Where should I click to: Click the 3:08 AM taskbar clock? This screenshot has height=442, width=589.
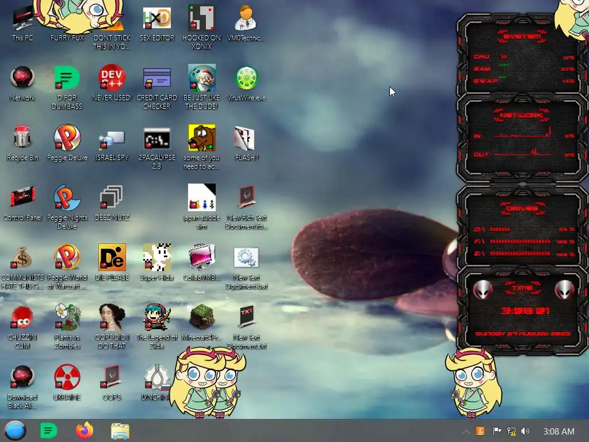tap(559, 432)
